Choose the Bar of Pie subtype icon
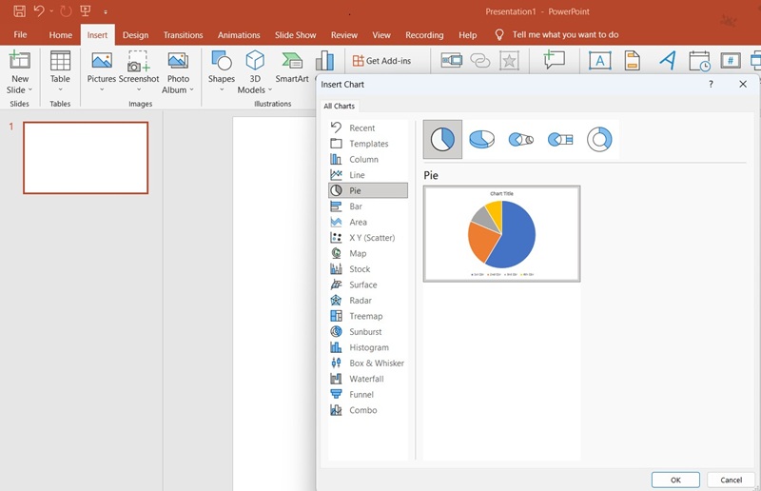The image size is (761, 491). [x=560, y=139]
